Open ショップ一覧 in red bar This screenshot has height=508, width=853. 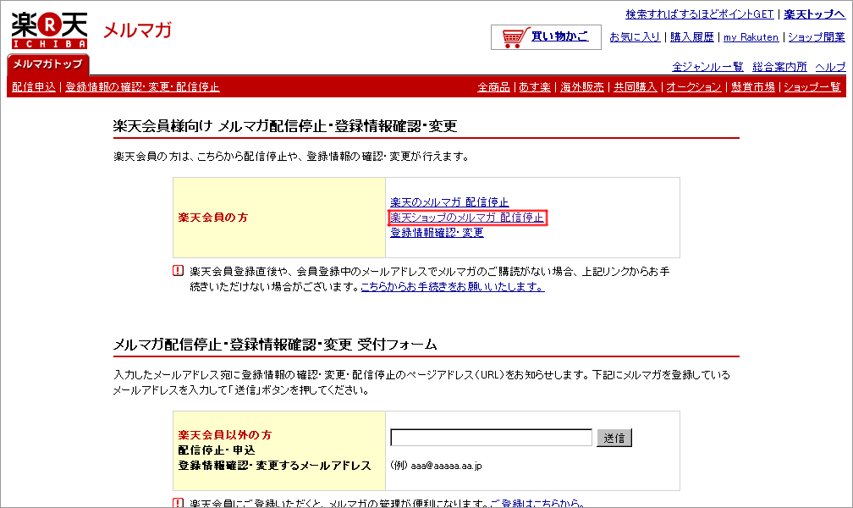[812, 86]
